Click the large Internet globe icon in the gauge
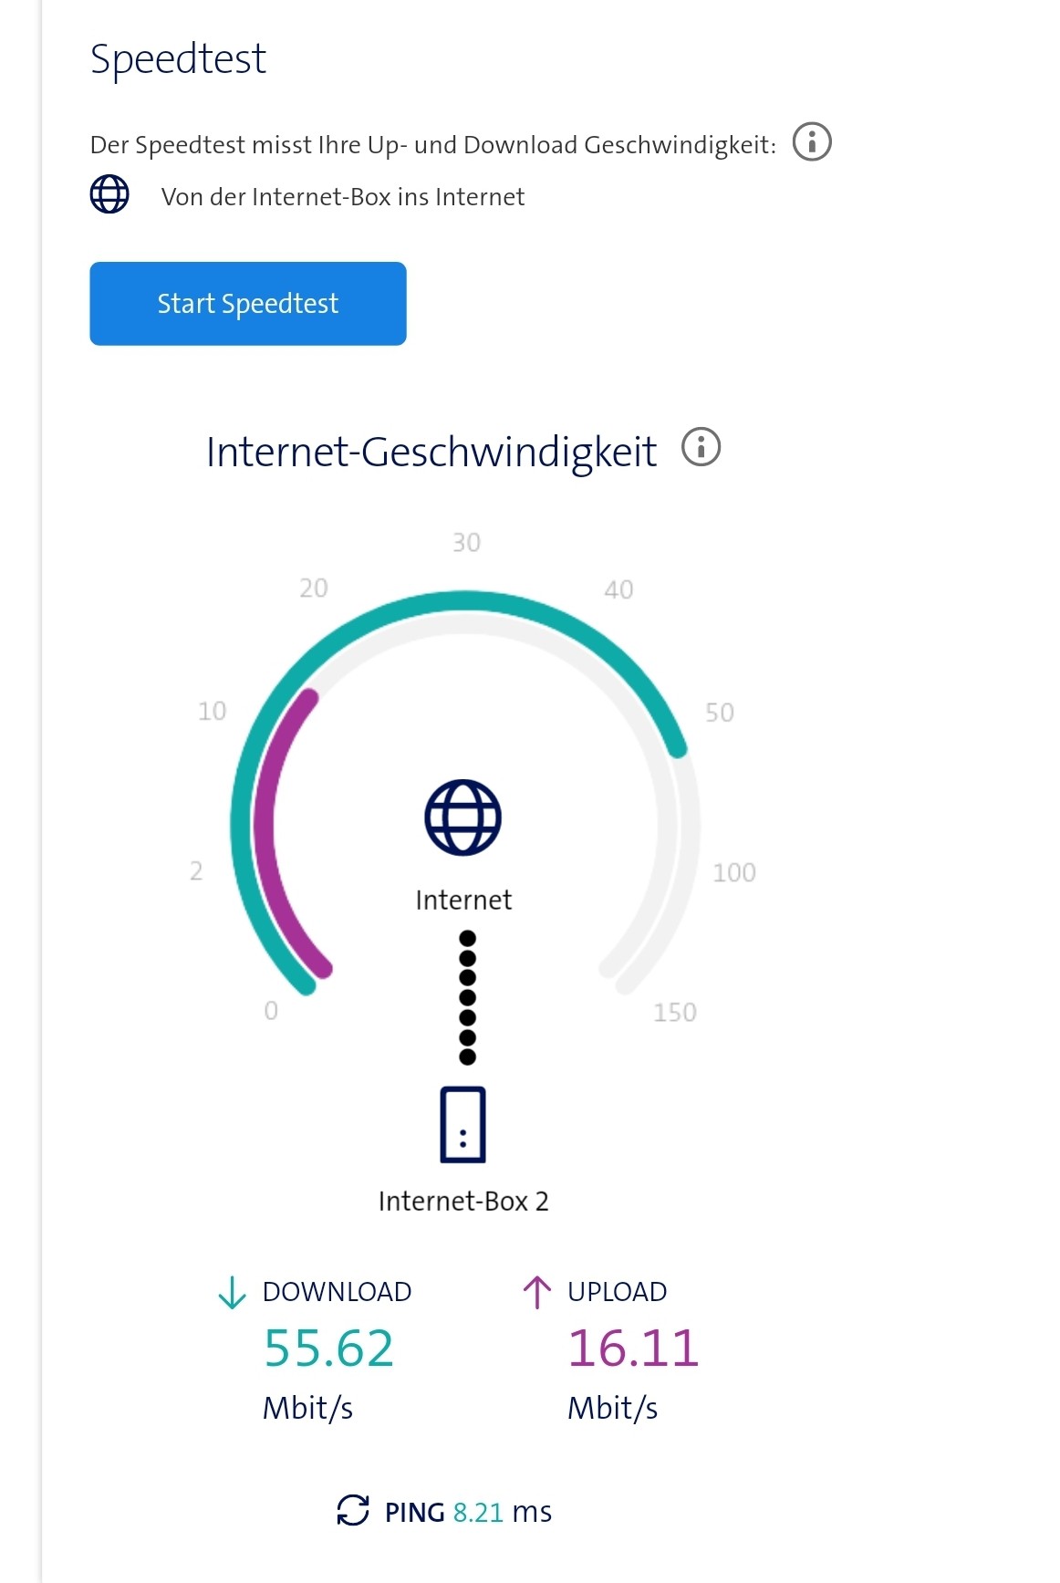This screenshot has width=1060, height=1583. point(462,817)
